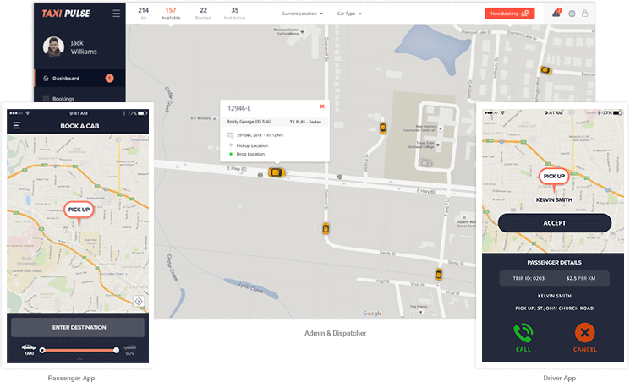Click the Accept button in driver app

click(555, 223)
